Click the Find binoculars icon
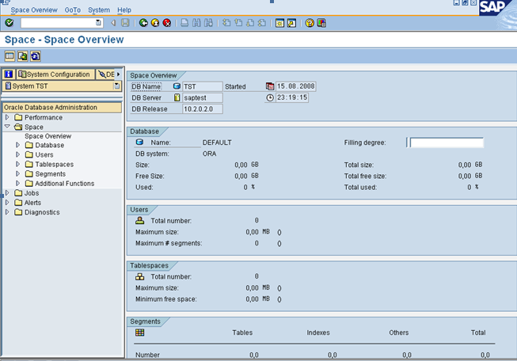 196,23
